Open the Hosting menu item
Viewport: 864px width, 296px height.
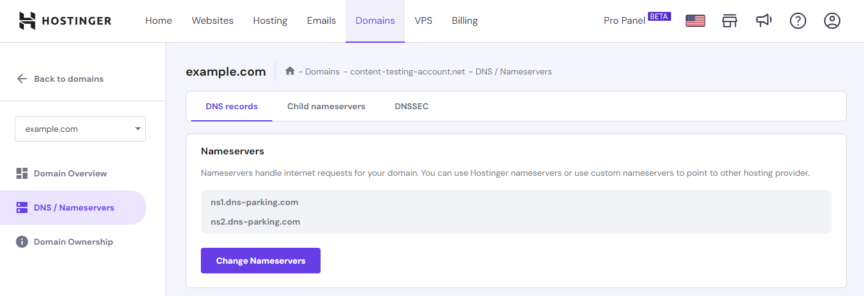(x=270, y=21)
